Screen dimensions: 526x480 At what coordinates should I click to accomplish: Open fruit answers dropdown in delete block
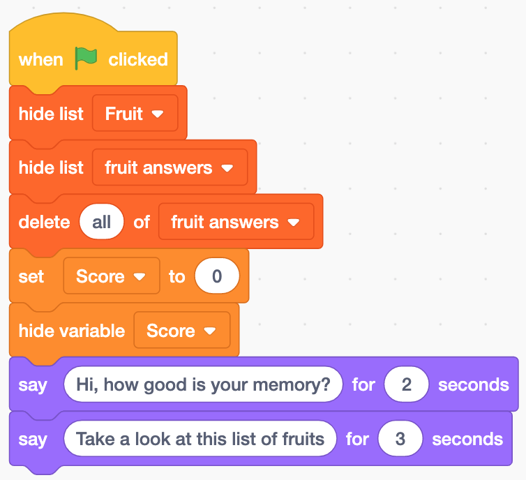236,222
